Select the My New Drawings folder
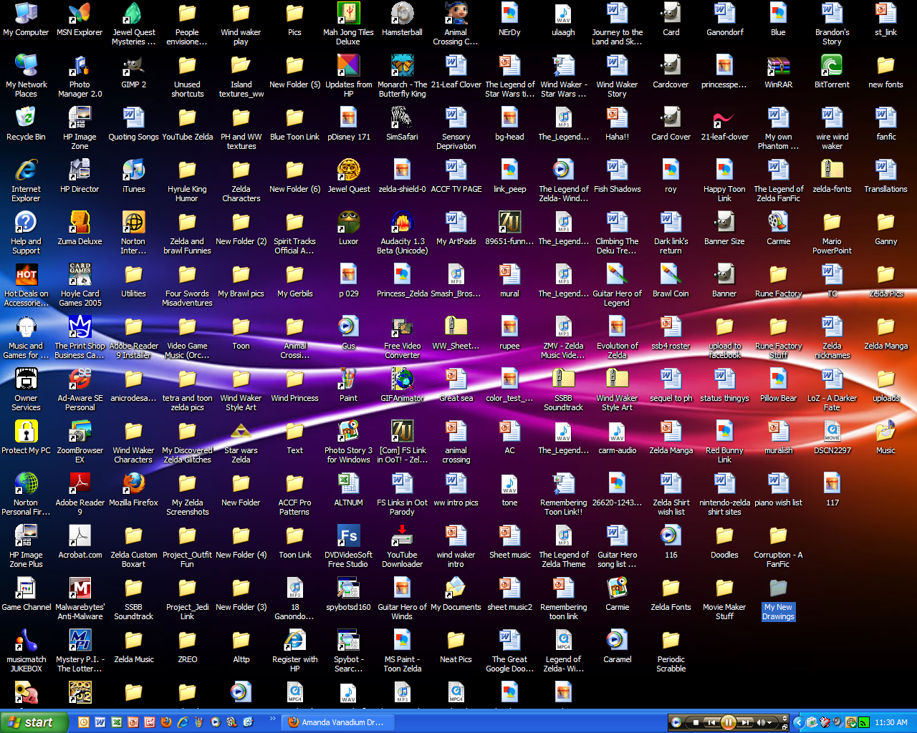Image resolution: width=917 pixels, height=733 pixels. point(778,589)
